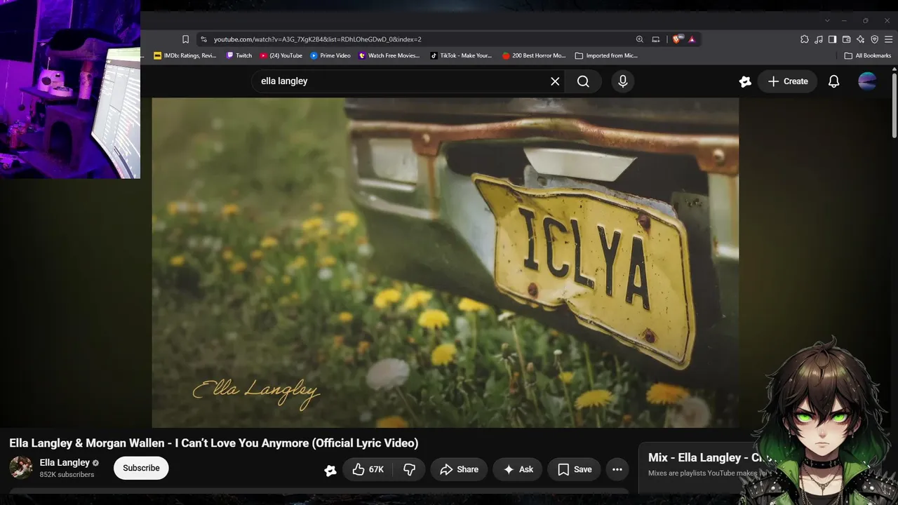Viewport: 898px width, 505px height.
Task: Start voice search with microphone
Action: coord(623,81)
